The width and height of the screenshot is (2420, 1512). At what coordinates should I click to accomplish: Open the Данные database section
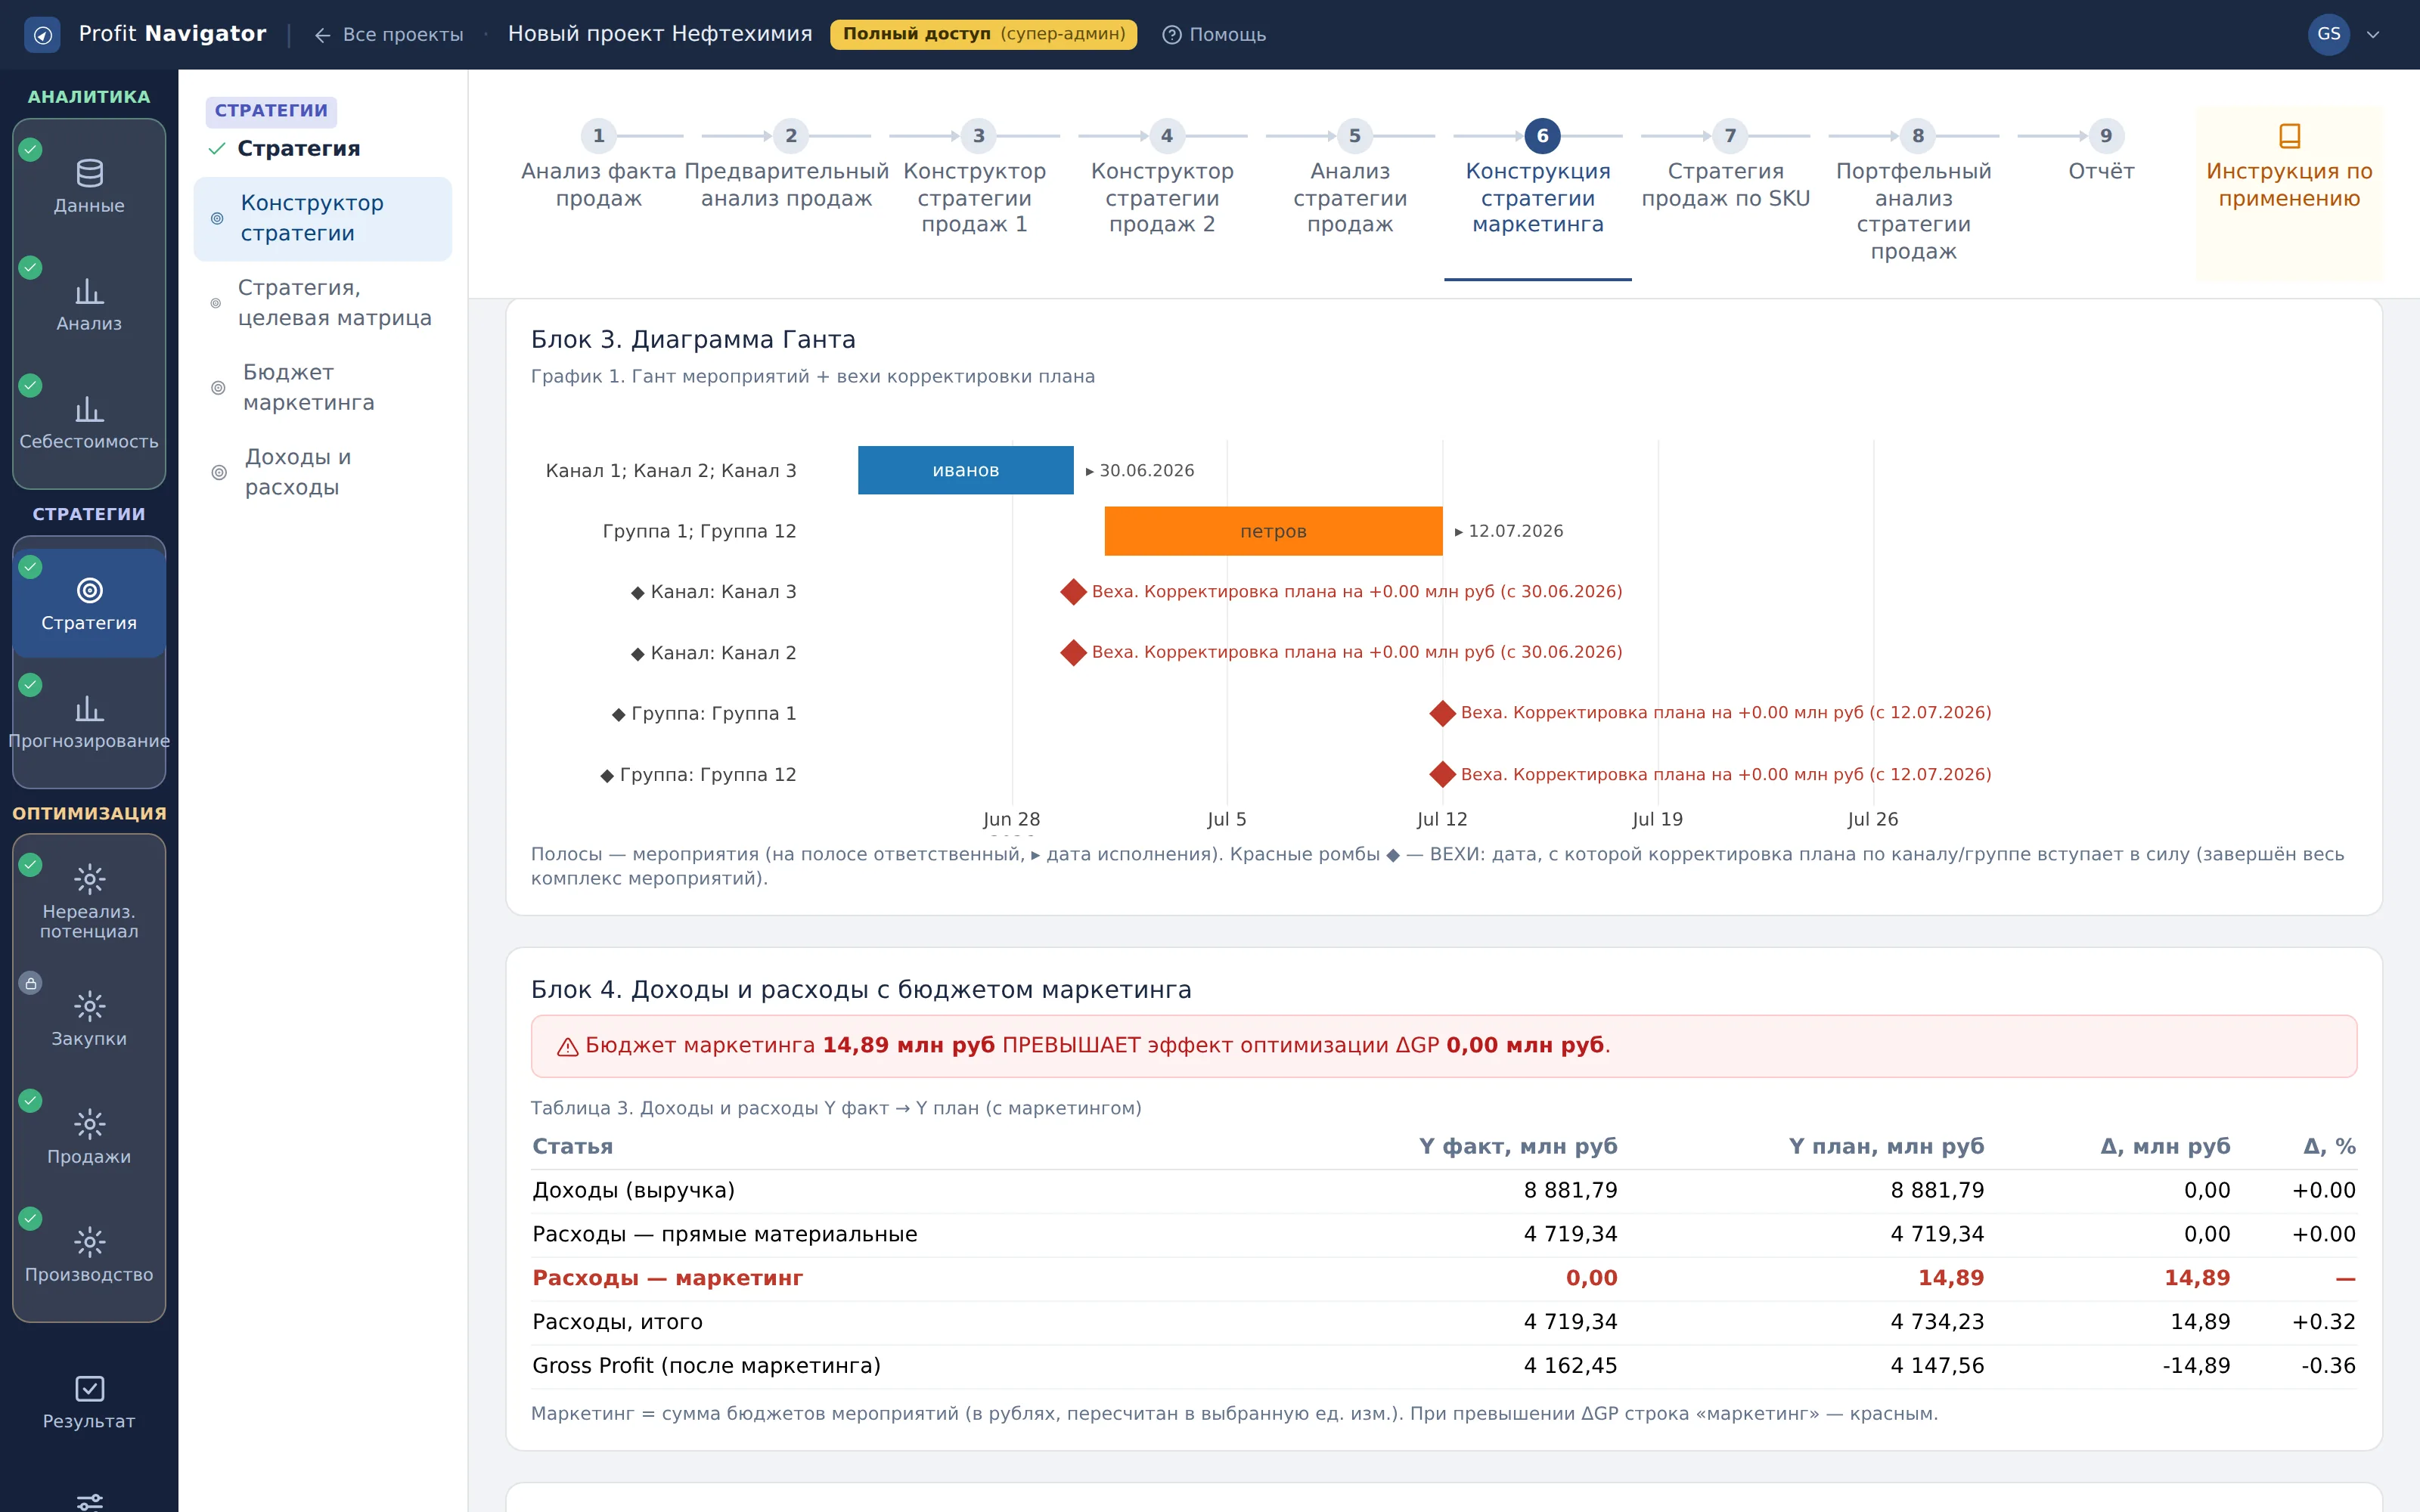(89, 186)
